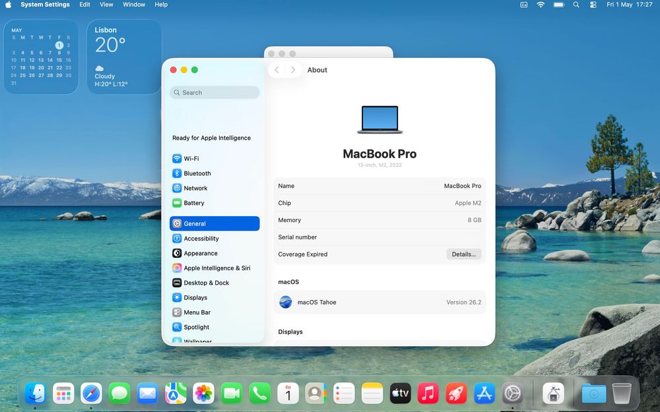Viewport: 660px width, 412px height.
Task: Click the battery icon in menu bar
Action: click(558, 5)
